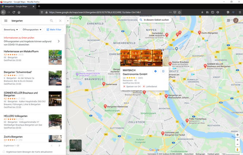243x155 pixels.
Task: Click Biergarten Kletterrose map pin
Action: [x=105, y=106]
